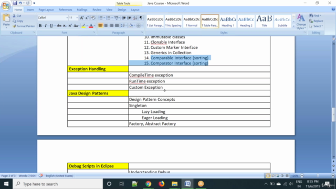
Task: Clear formatting of selection
Action: (x=93, y=18)
